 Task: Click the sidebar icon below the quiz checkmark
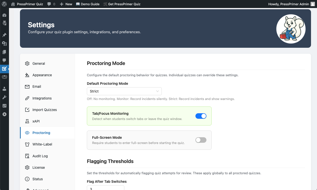tap(4, 77)
